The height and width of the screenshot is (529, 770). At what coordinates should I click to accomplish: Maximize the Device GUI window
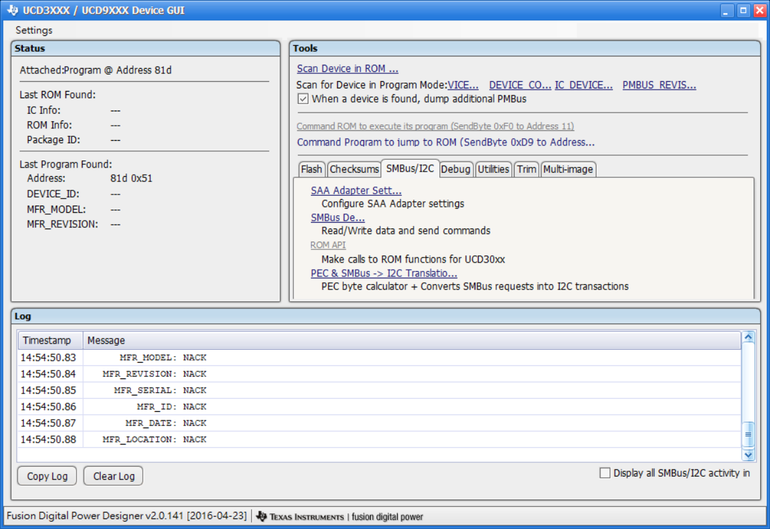[744, 10]
